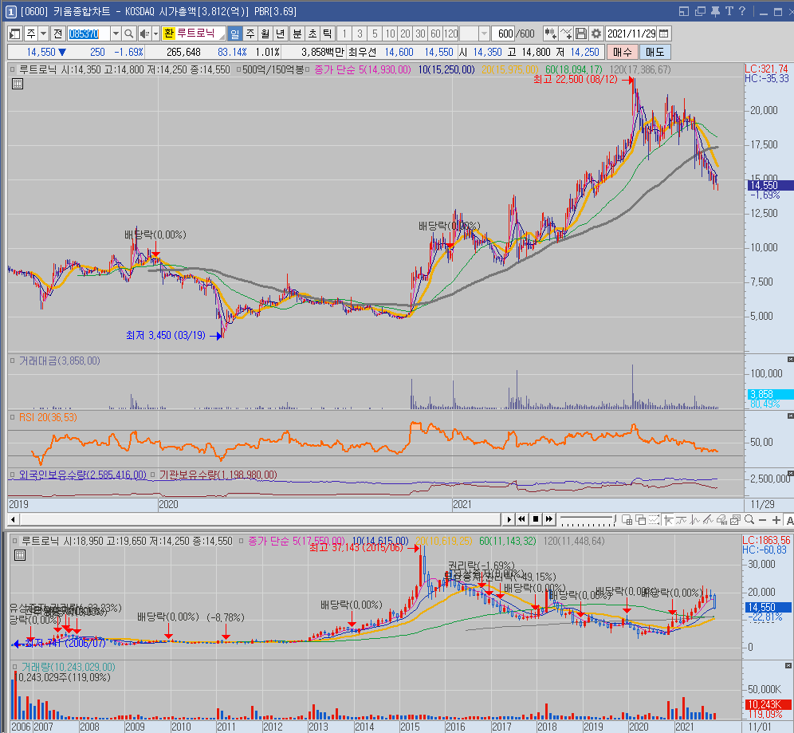Click the window-with-grid icon in bottom toolbar

[627, 519]
